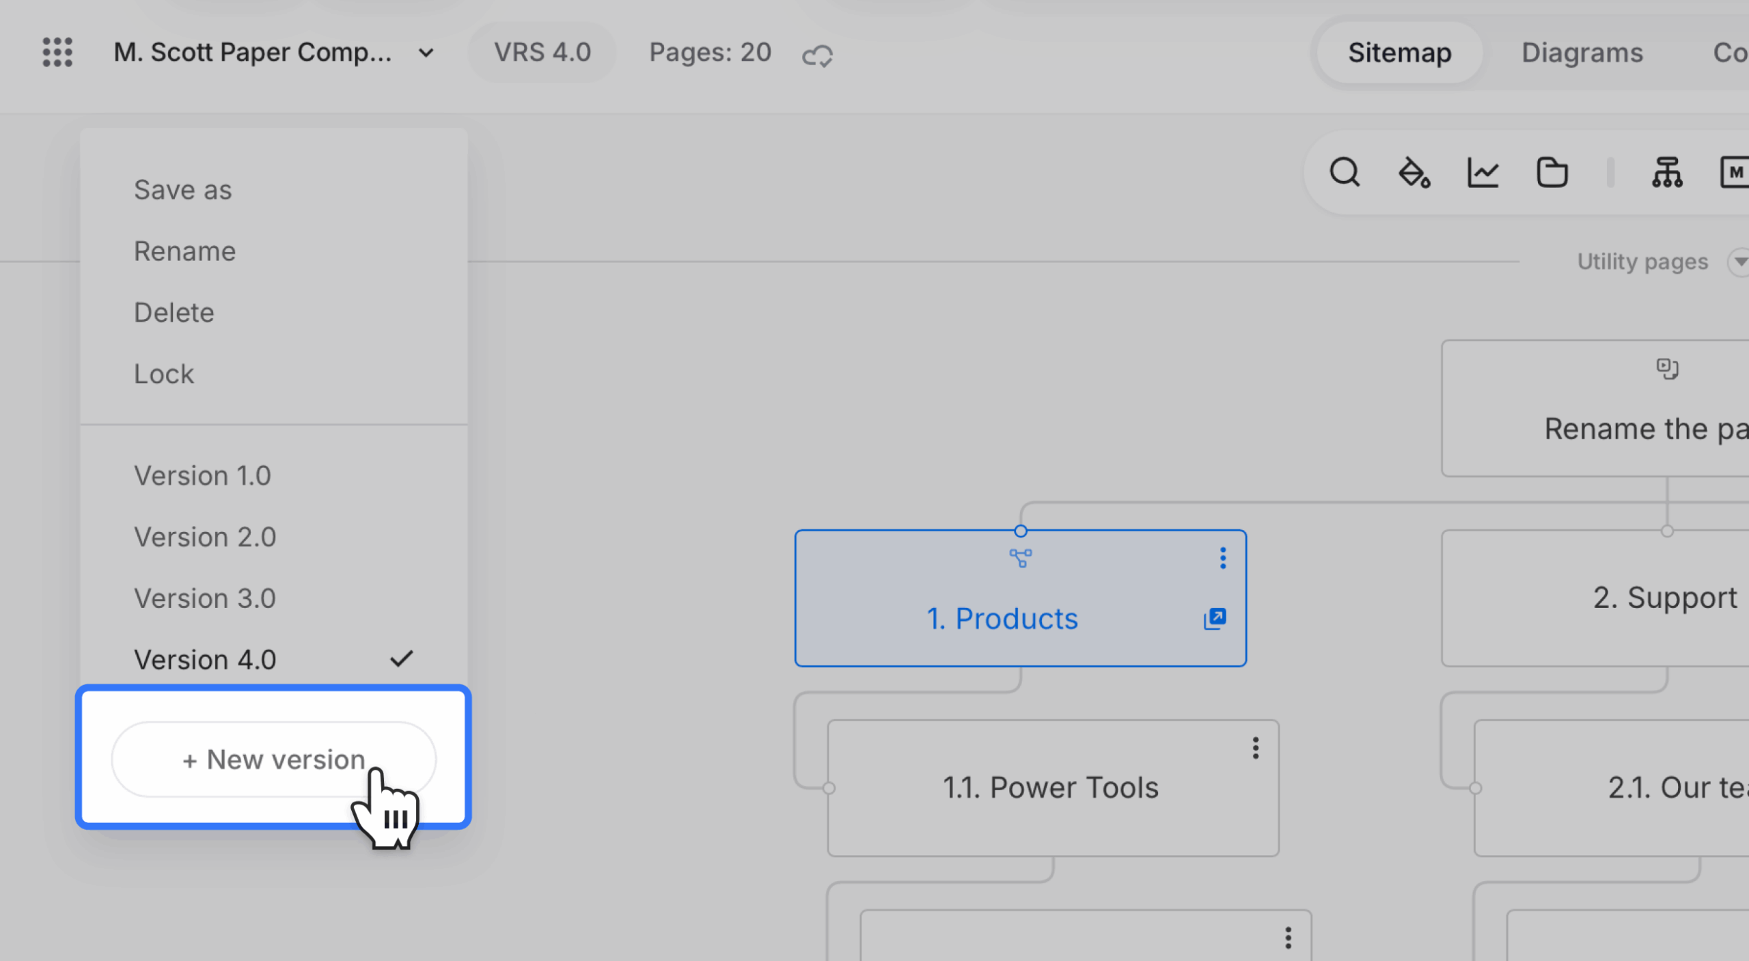
Task: Click the icon atop the Rename the page card
Action: click(x=1668, y=369)
